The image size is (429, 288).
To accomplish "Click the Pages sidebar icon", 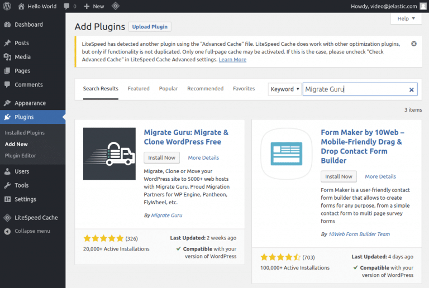I will (x=7, y=71).
